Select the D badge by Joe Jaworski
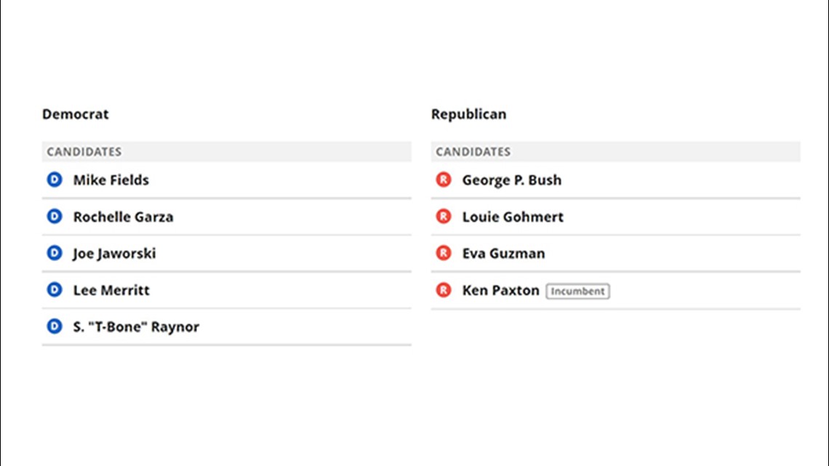The height and width of the screenshot is (466, 829). coord(55,253)
